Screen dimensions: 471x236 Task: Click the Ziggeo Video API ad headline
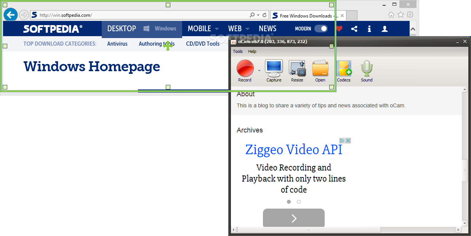(294, 150)
